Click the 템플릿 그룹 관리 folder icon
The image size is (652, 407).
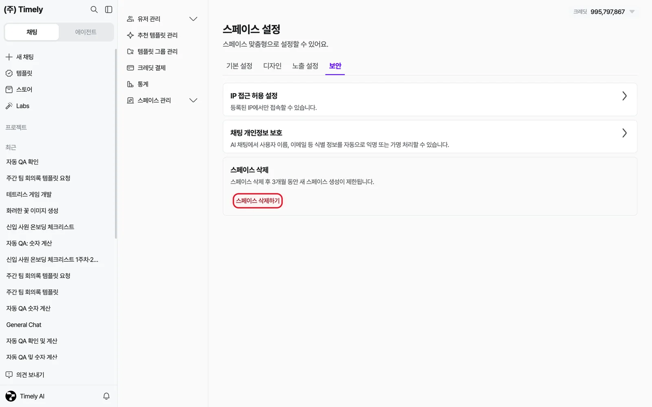click(x=130, y=52)
